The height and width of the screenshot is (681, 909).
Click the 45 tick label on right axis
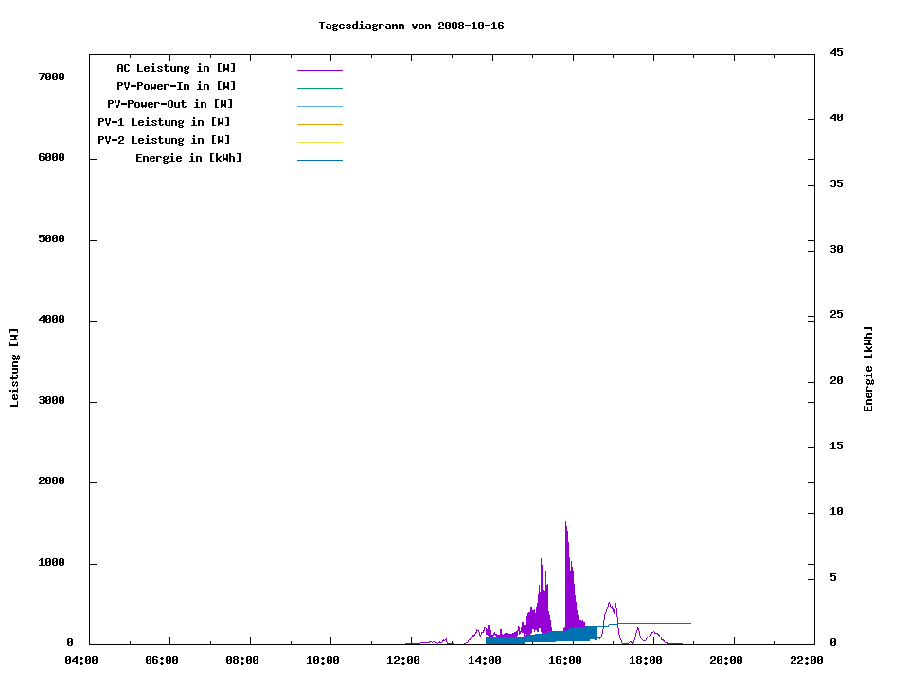coord(836,52)
